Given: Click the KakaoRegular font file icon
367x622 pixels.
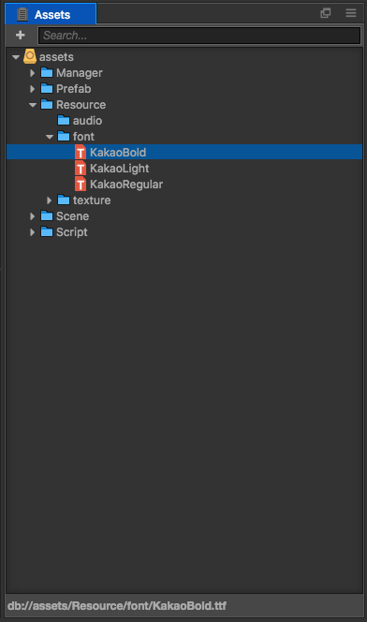Looking at the screenshot, I should tap(81, 184).
